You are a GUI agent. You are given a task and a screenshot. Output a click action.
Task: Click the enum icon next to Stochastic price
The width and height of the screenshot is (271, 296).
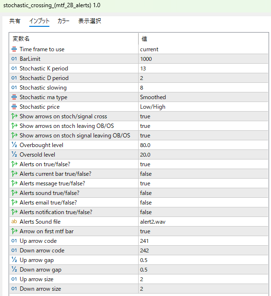tap(14, 107)
